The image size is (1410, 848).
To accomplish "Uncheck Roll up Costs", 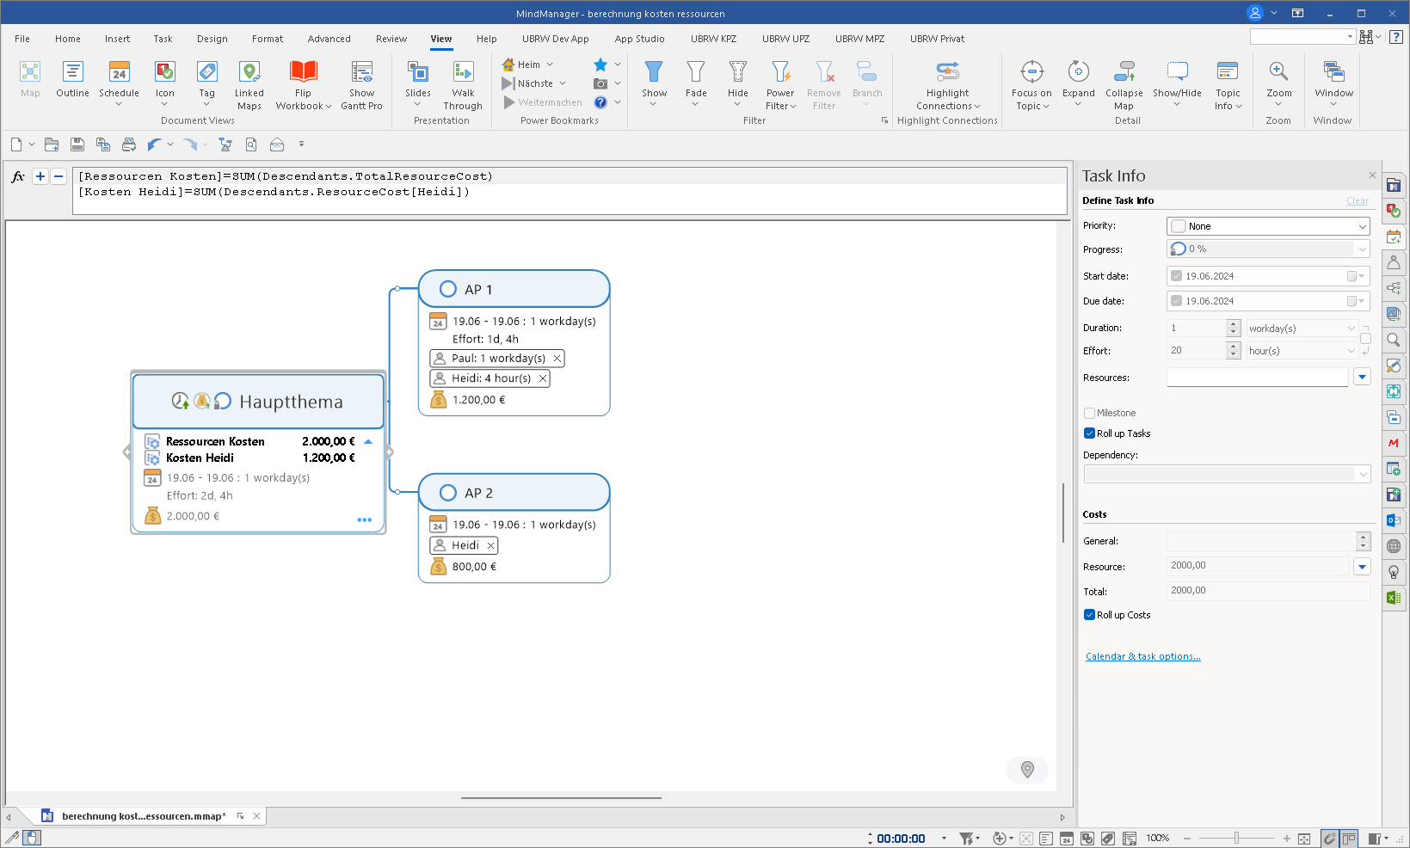I will [1089, 615].
